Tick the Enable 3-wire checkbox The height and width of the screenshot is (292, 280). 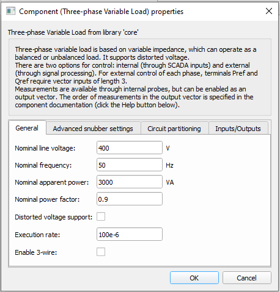coord(101,252)
